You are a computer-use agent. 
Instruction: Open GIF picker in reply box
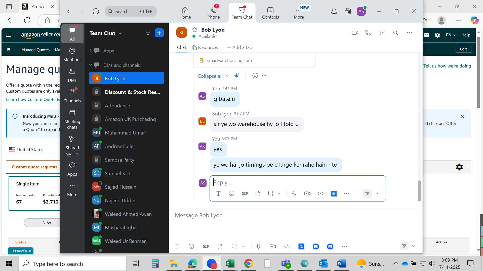[x=245, y=193]
